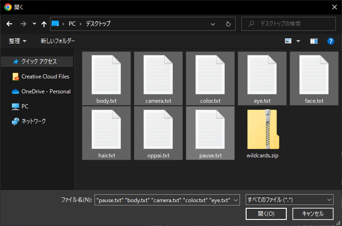The image size is (342, 226).
Task: Click the Up one level arrow
Action: click(x=44, y=23)
